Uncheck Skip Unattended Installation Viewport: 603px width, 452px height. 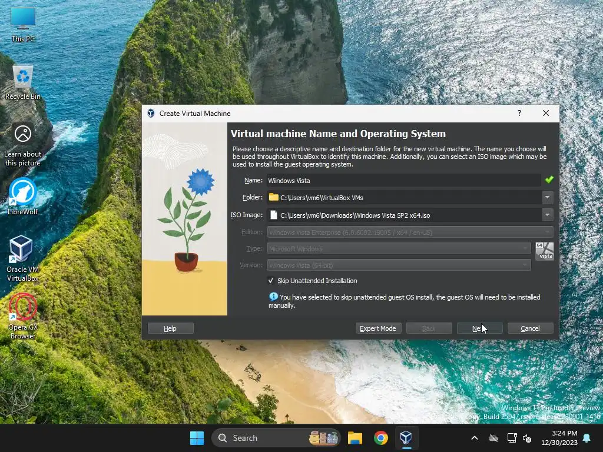[271, 281]
